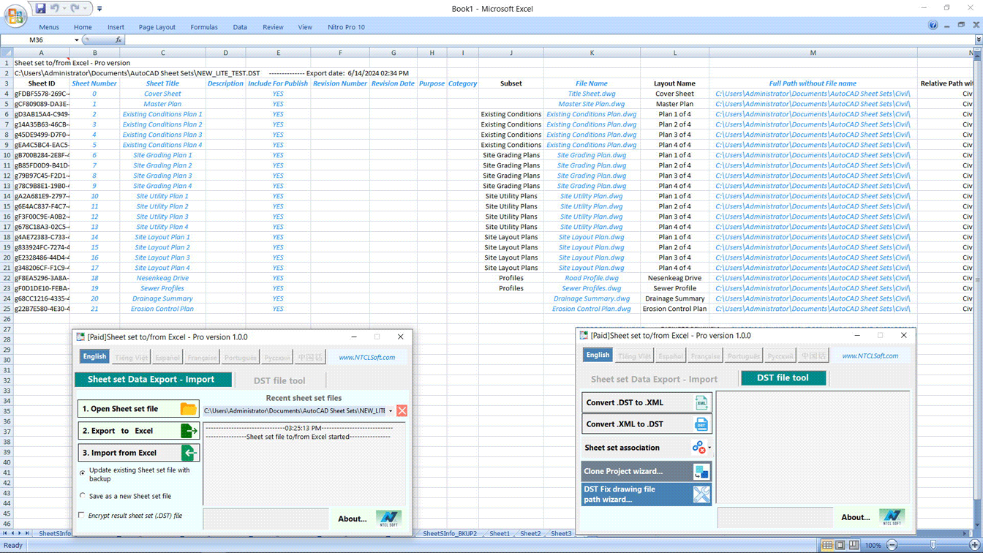Open the Name Box dropdown arrow

pyautogui.click(x=76, y=40)
